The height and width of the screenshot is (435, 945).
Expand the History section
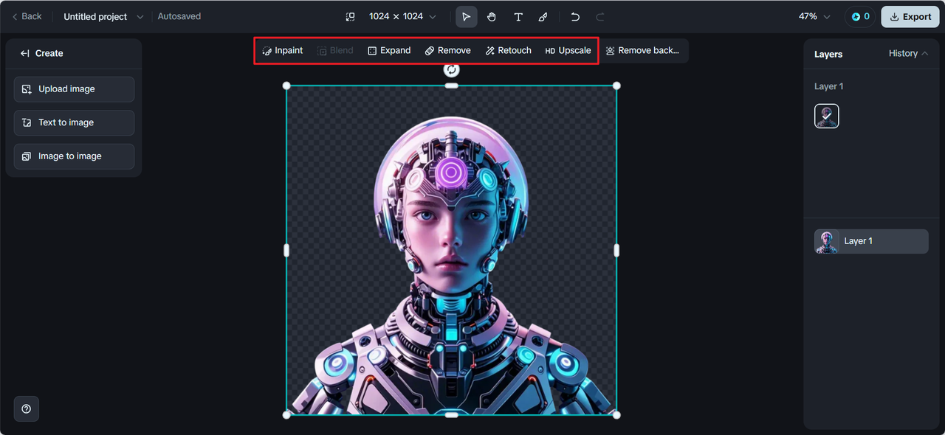909,53
